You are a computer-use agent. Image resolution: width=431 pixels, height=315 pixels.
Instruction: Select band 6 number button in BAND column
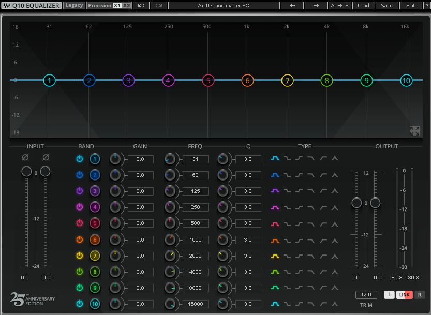click(95, 239)
